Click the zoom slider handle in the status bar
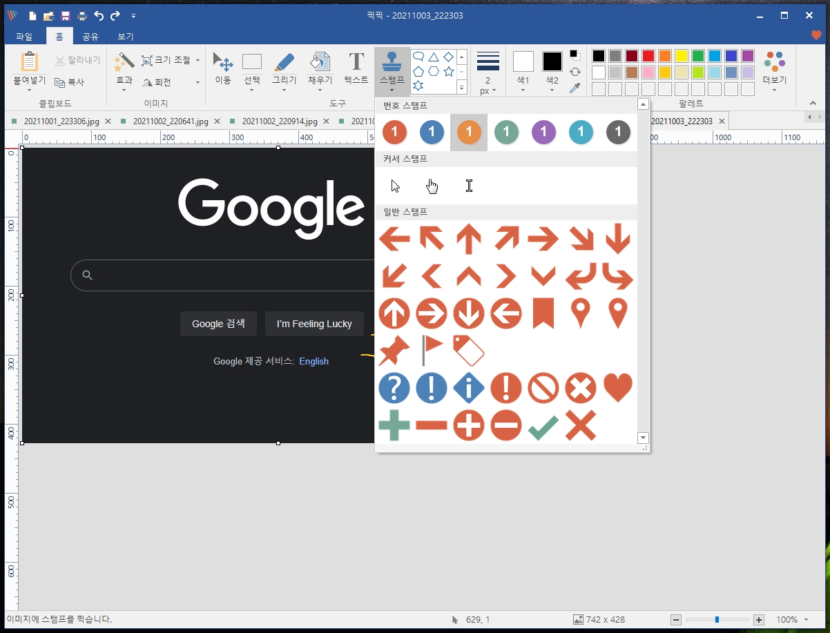Image resolution: width=830 pixels, height=633 pixels. (x=717, y=620)
